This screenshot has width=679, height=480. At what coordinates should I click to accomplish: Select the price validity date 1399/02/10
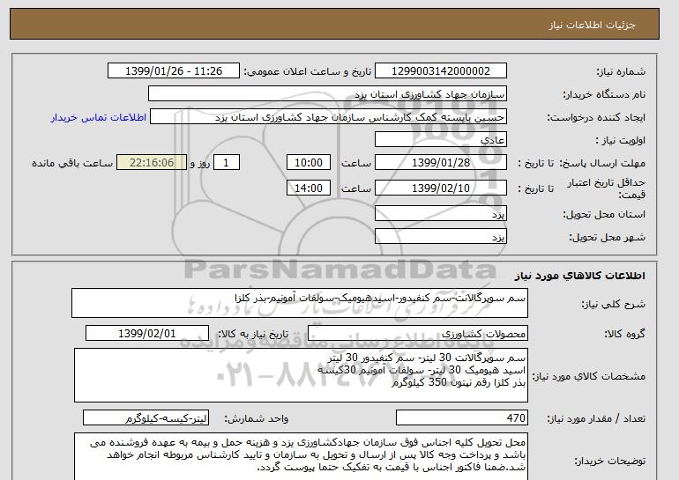pyautogui.click(x=440, y=188)
